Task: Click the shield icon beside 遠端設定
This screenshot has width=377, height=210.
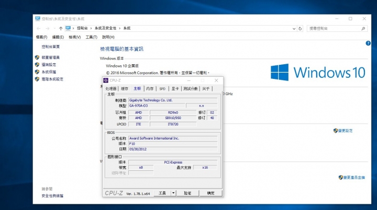Action: pyautogui.click(x=37, y=65)
